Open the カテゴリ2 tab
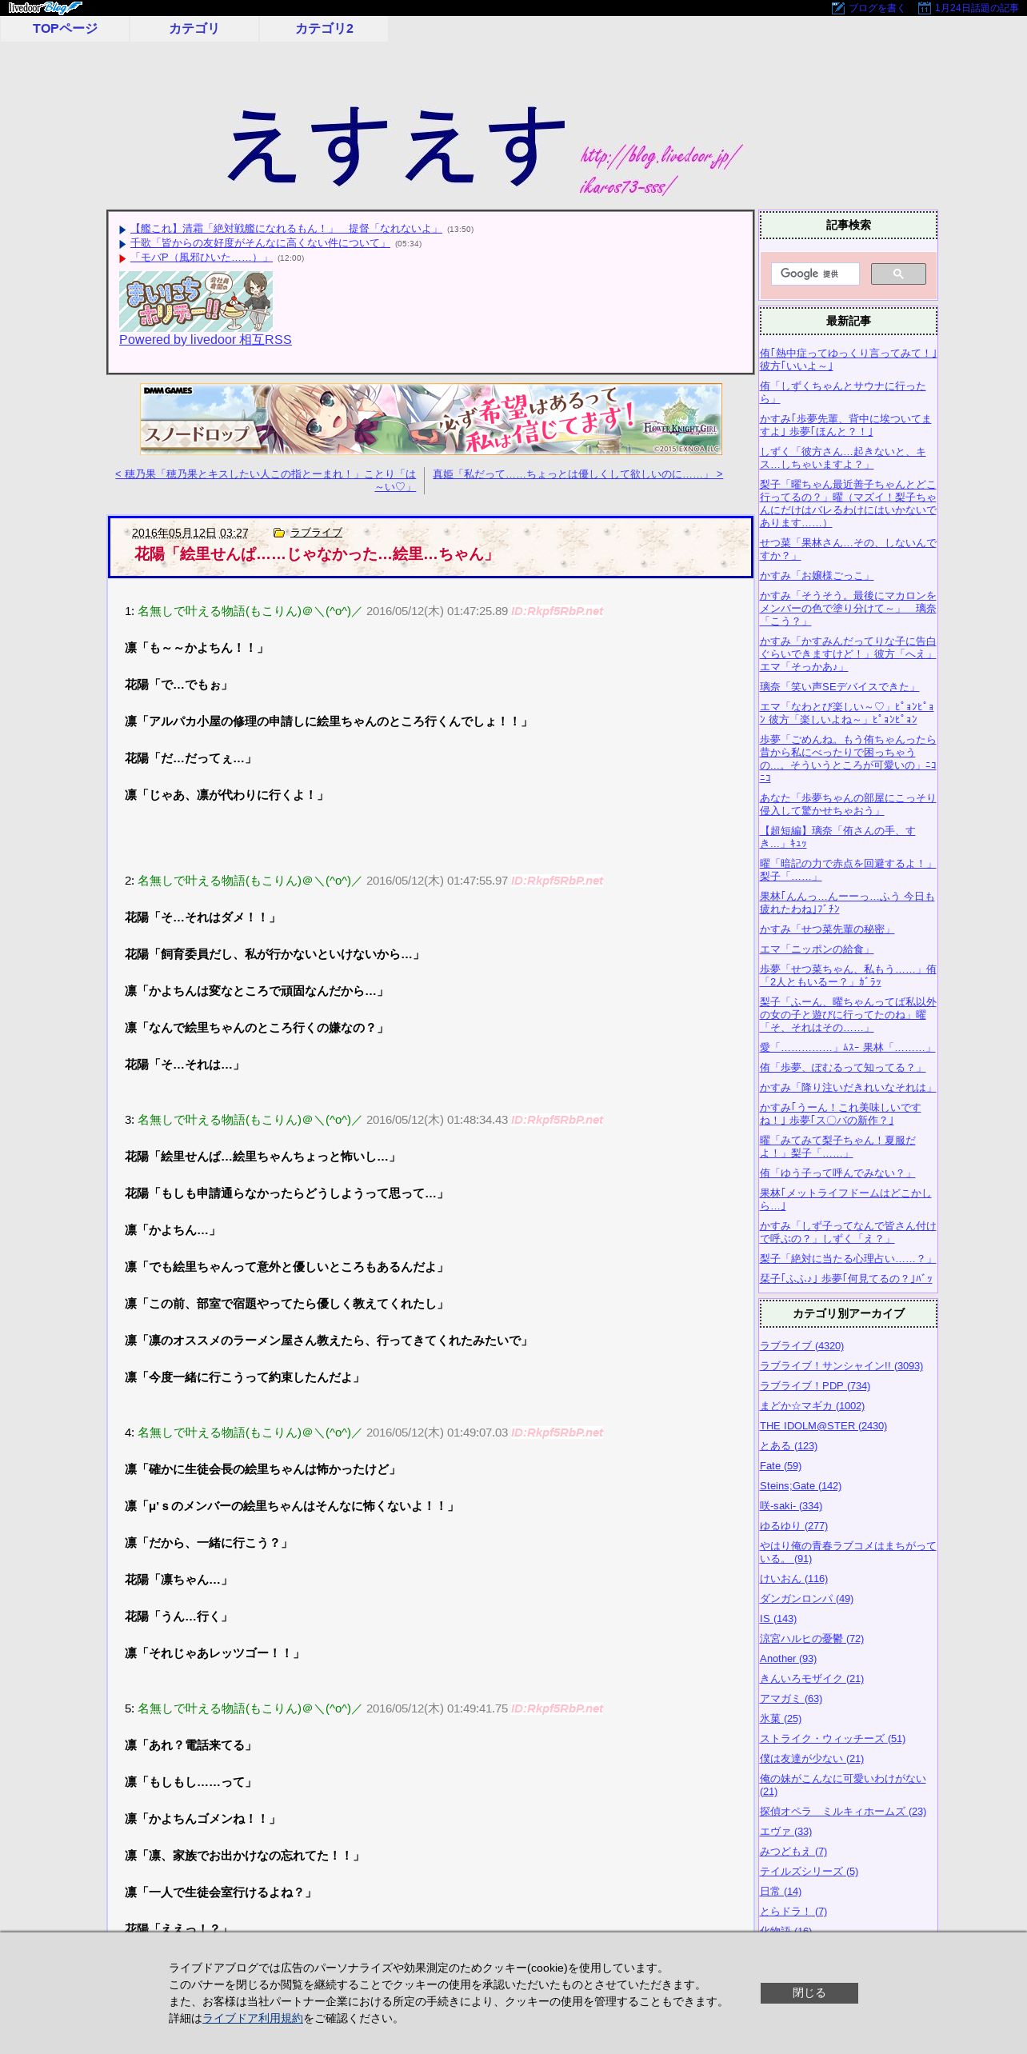This screenshot has width=1027, height=2054. pos(324,29)
